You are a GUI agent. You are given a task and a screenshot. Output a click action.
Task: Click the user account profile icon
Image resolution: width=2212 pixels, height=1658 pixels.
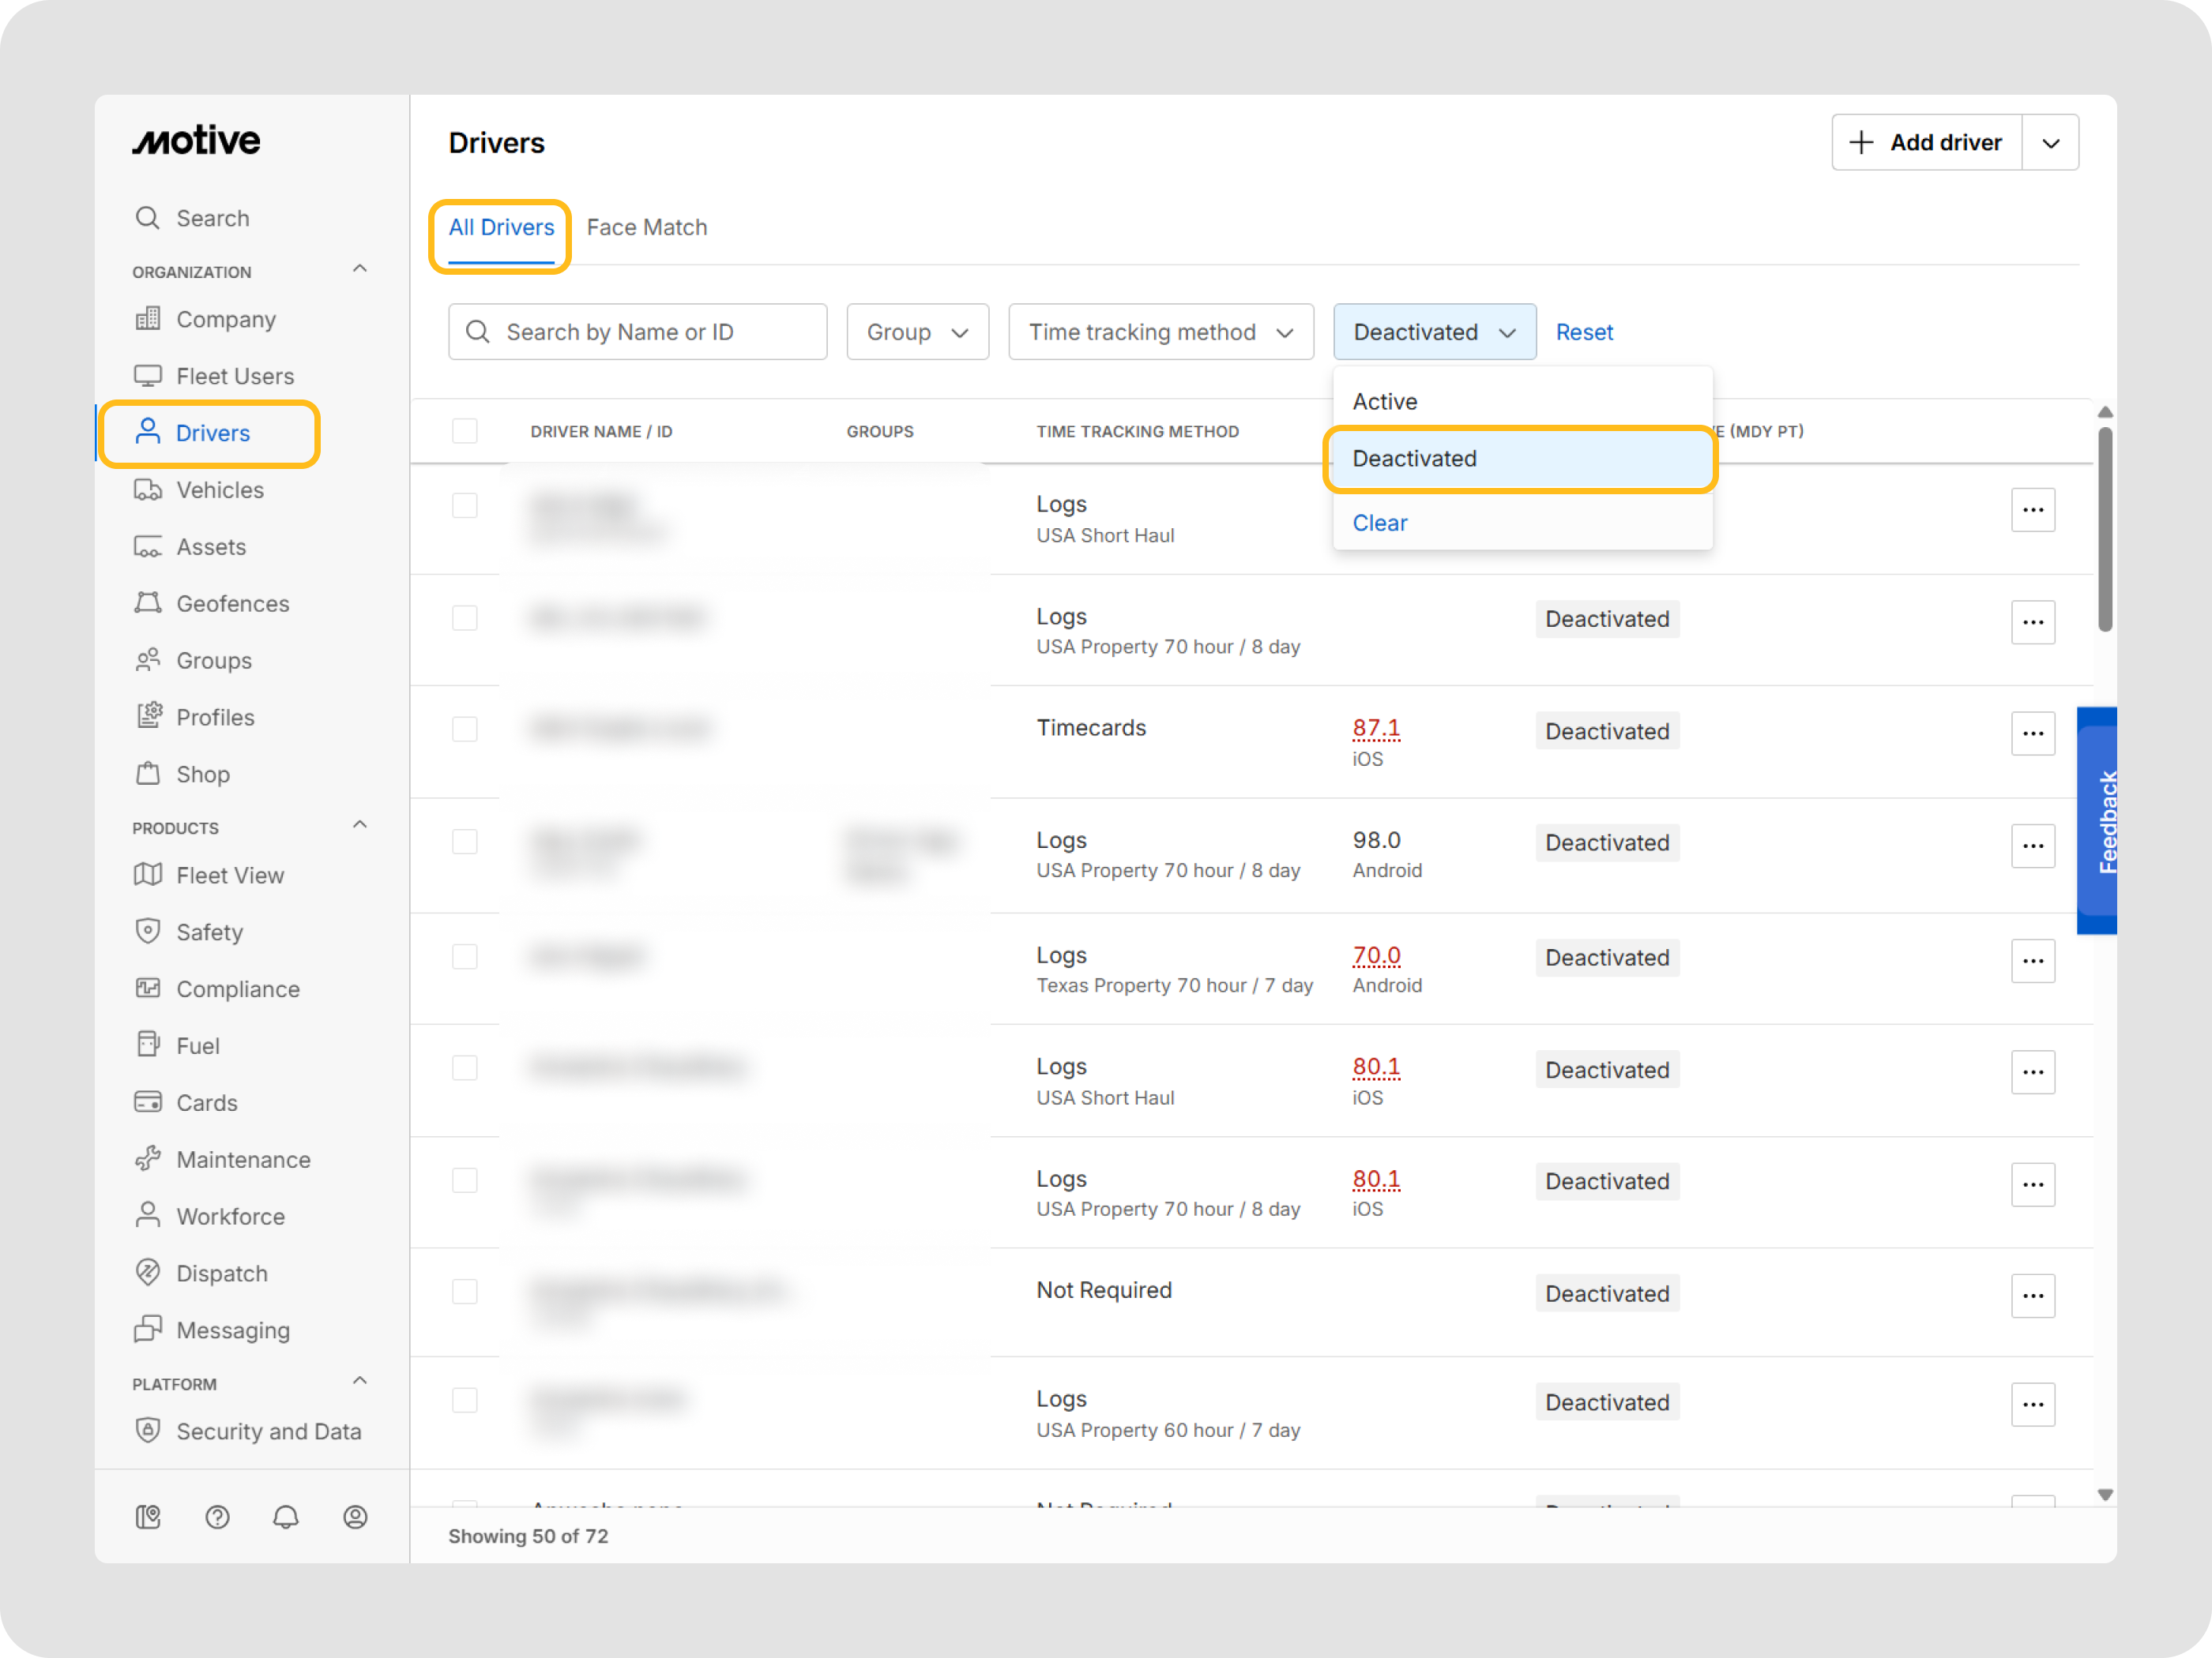(355, 1517)
